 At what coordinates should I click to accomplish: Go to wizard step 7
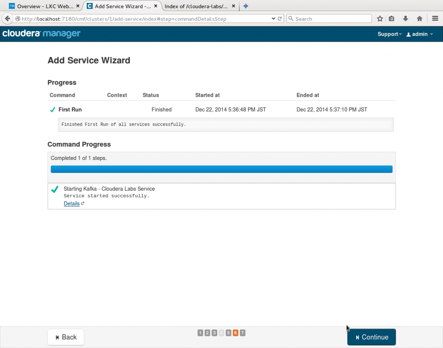click(x=242, y=333)
